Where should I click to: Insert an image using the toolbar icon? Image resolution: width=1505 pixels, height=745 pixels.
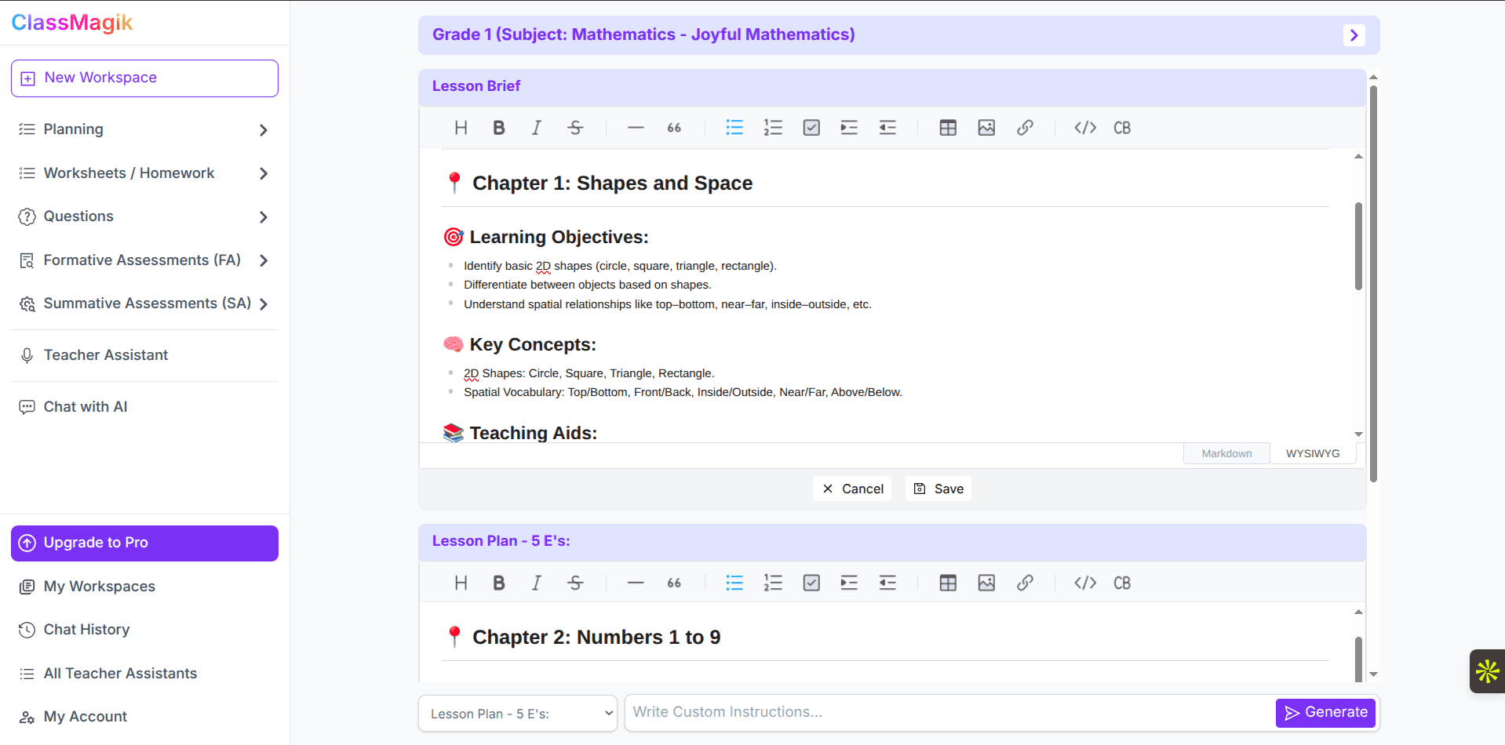click(986, 127)
